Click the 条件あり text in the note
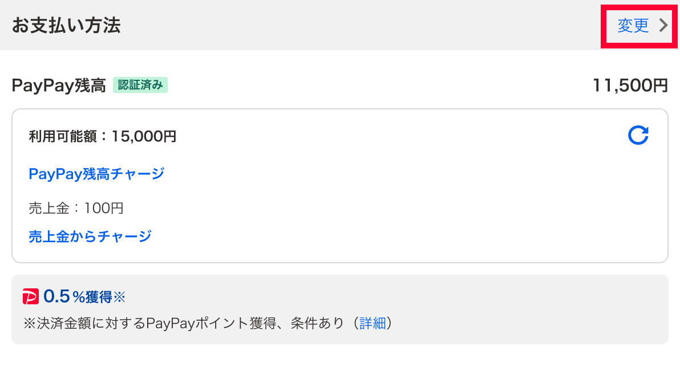The height and width of the screenshot is (367, 680). [317, 324]
